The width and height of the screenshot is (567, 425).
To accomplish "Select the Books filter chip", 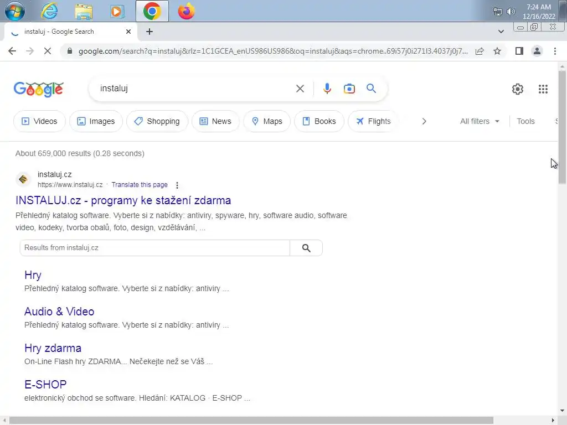I will click(x=319, y=121).
